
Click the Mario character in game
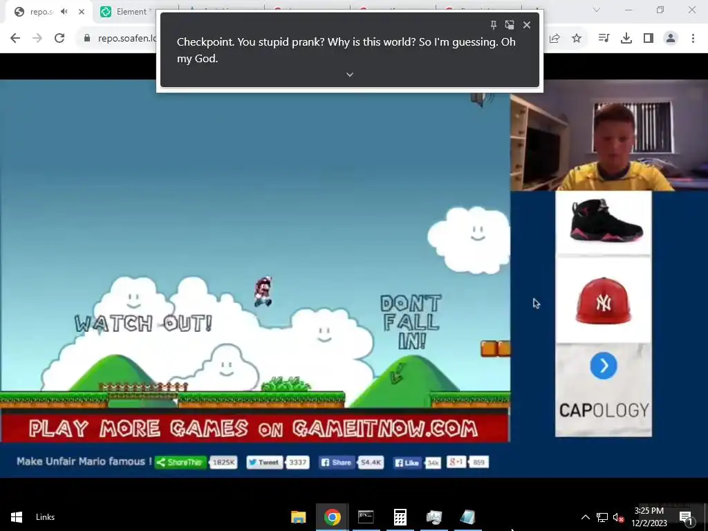[263, 292]
